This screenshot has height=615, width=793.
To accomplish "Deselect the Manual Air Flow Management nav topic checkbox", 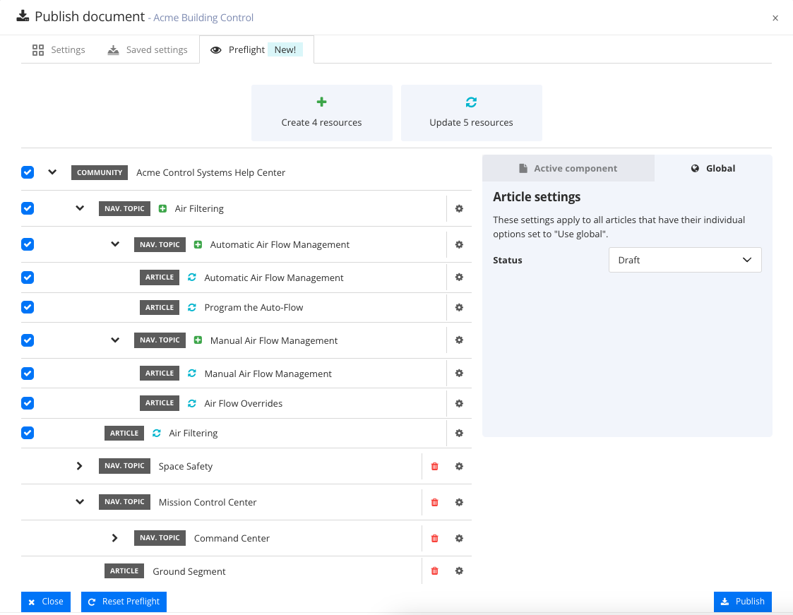I will click(28, 340).
